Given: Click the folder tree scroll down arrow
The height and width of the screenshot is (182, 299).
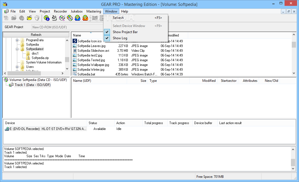Looking at the screenshot, I should [x=67, y=69].
